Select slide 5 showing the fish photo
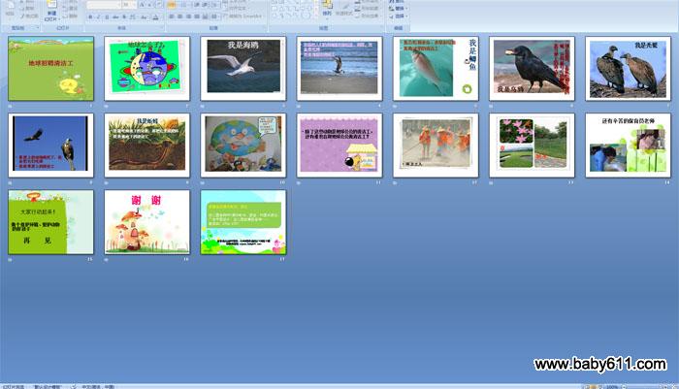The height and width of the screenshot is (389, 679). [436, 69]
